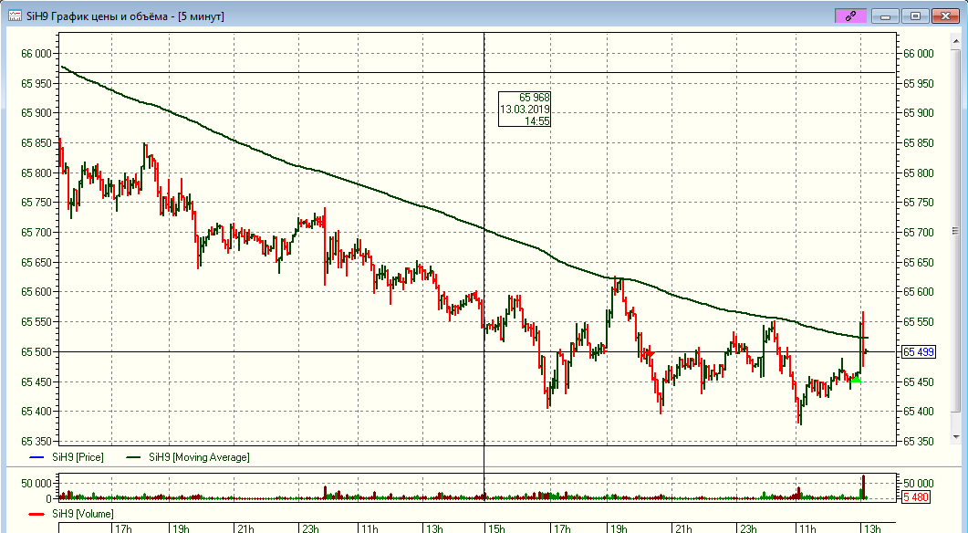Click the pink chain link anchor button

850,16
